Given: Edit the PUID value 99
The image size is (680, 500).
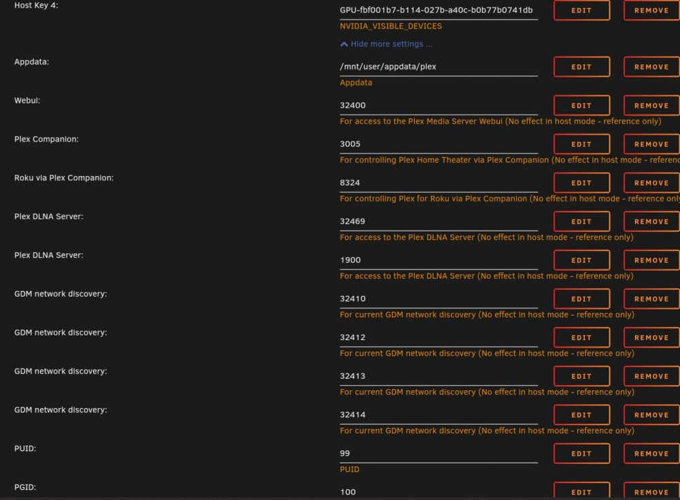Looking at the screenshot, I should tap(581, 453).
